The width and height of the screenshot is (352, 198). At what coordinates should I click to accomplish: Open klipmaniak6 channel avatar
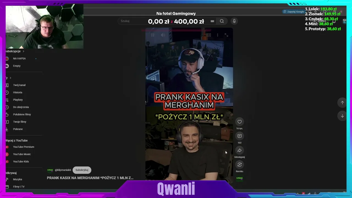[x=50, y=170]
